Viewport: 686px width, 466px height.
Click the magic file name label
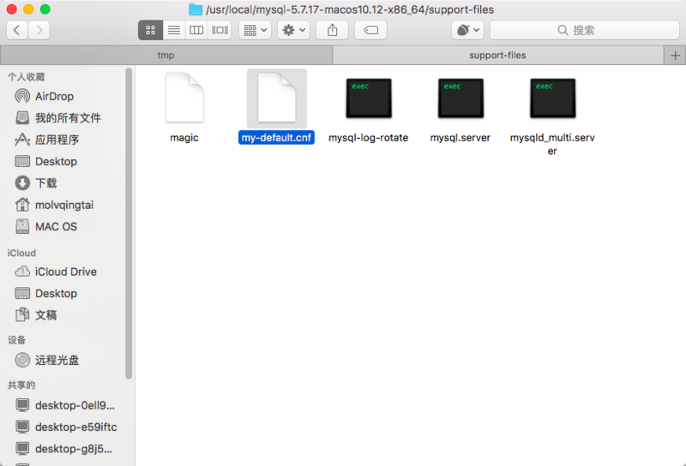tap(184, 138)
